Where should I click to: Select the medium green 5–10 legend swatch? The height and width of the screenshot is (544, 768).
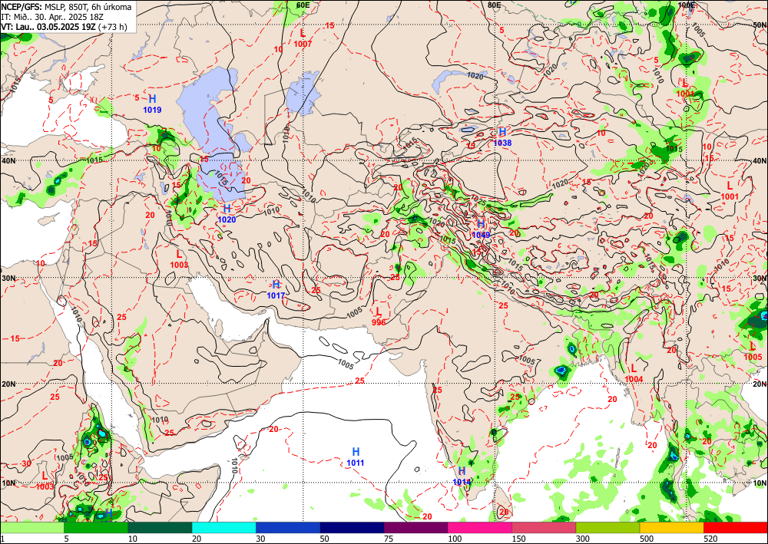[96, 527]
